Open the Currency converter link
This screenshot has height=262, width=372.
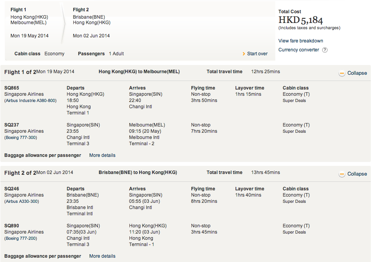[x=299, y=50]
